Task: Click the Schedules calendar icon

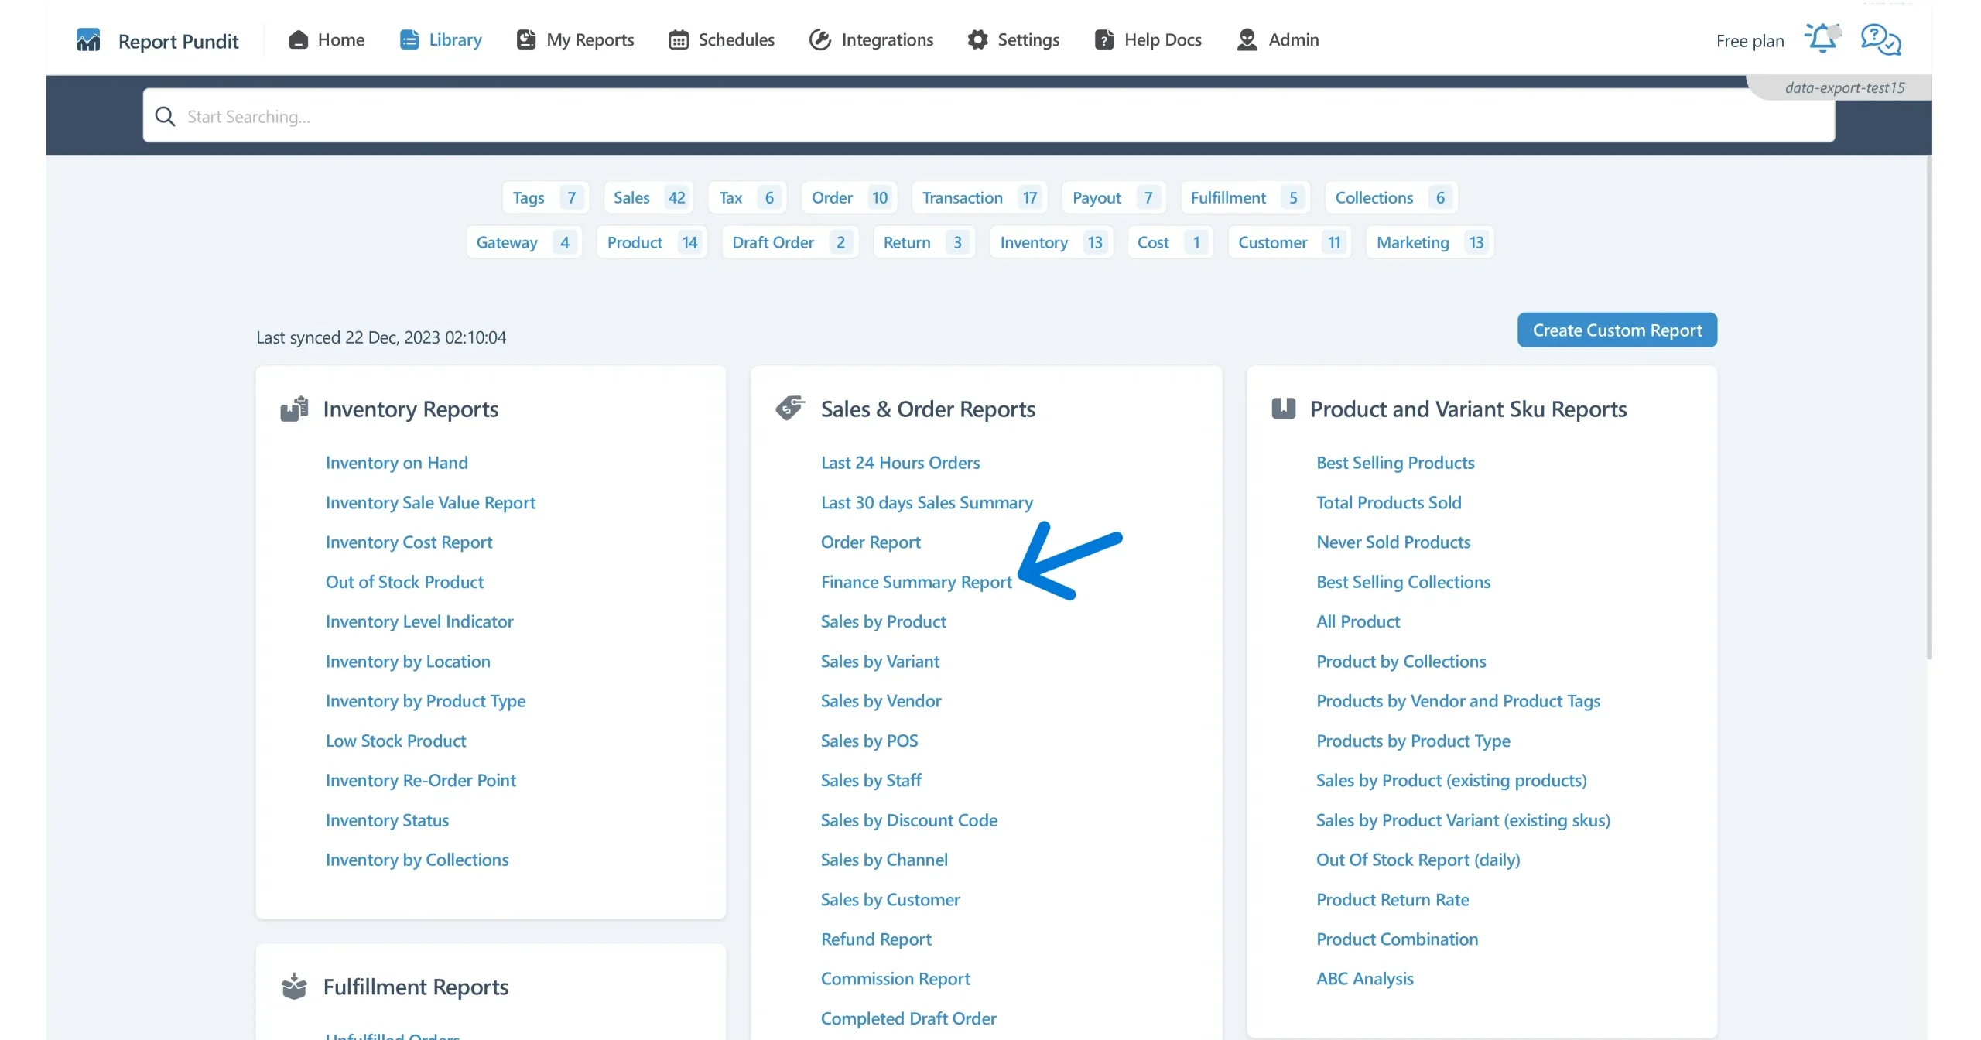Action: pos(679,39)
